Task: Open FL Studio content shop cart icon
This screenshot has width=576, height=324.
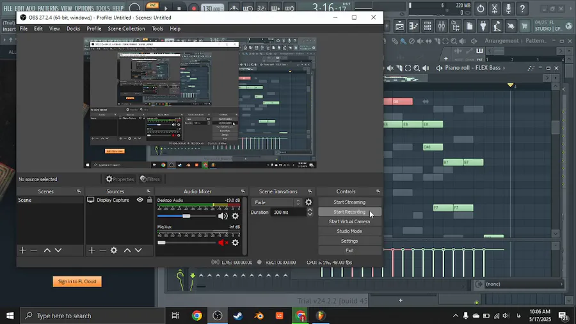Action: [x=525, y=26]
